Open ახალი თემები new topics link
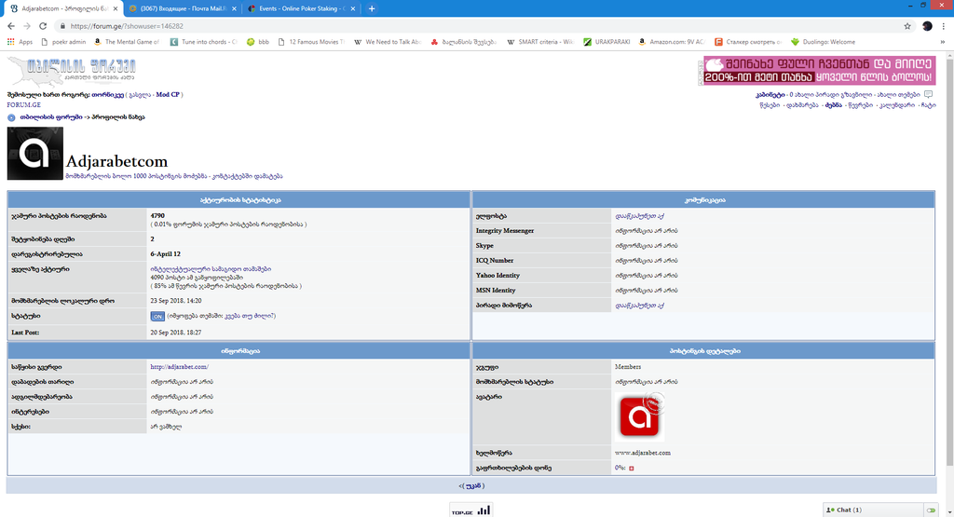Viewport: 954px width, 517px height. 898,95
